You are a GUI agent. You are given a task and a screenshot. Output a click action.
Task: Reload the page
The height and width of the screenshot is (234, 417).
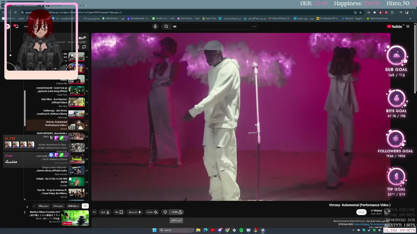(15, 12)
